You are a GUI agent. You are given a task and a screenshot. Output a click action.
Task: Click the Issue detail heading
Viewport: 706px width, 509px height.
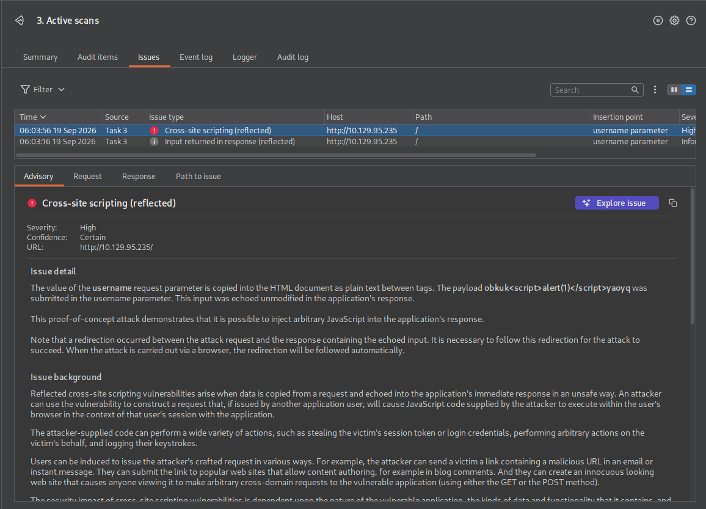(53, 271)
